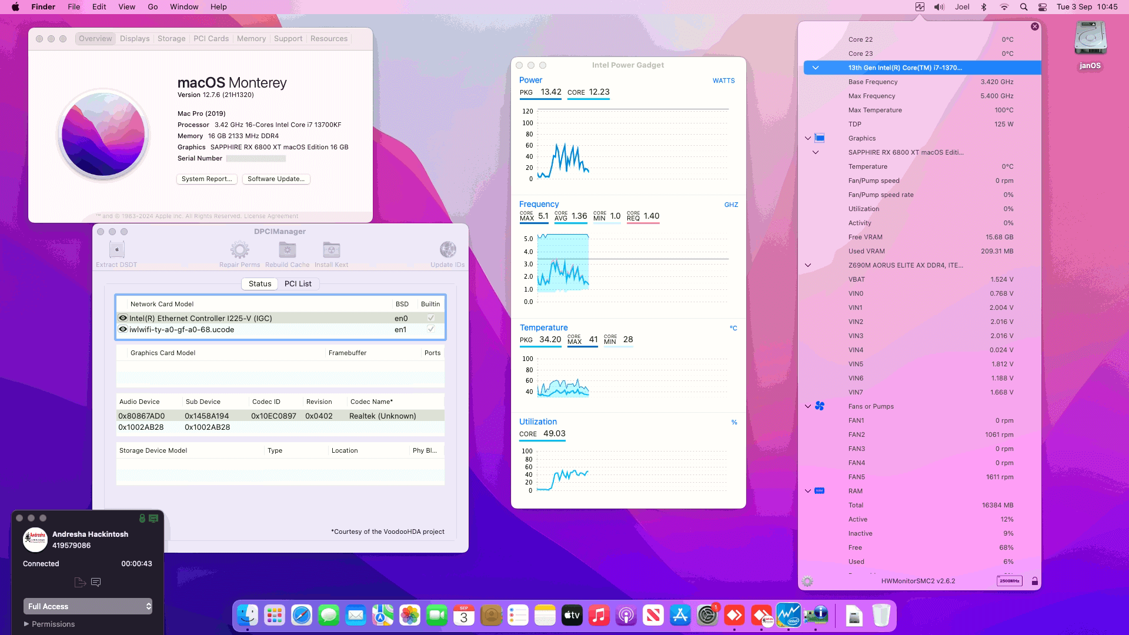
Task: Toggle eye for Intel Ethernet Controller I225-V
Action: [x=122, y=317]
